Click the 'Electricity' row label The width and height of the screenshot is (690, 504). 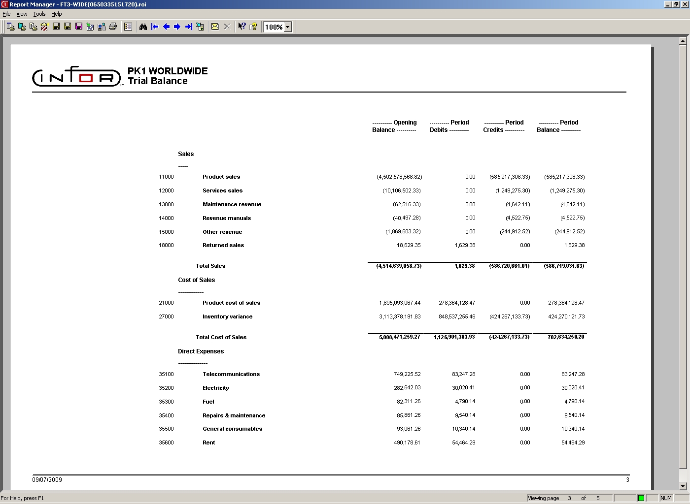[216, 388]
